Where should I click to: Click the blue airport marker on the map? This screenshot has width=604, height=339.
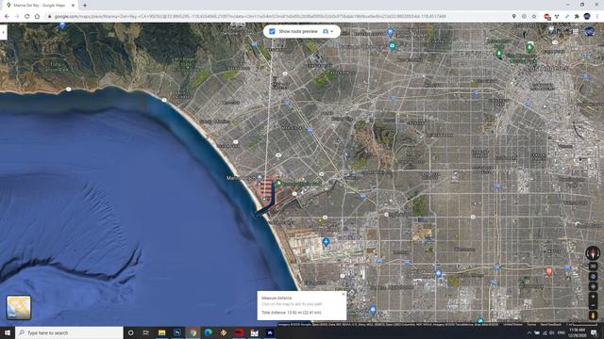coord(326,242)
